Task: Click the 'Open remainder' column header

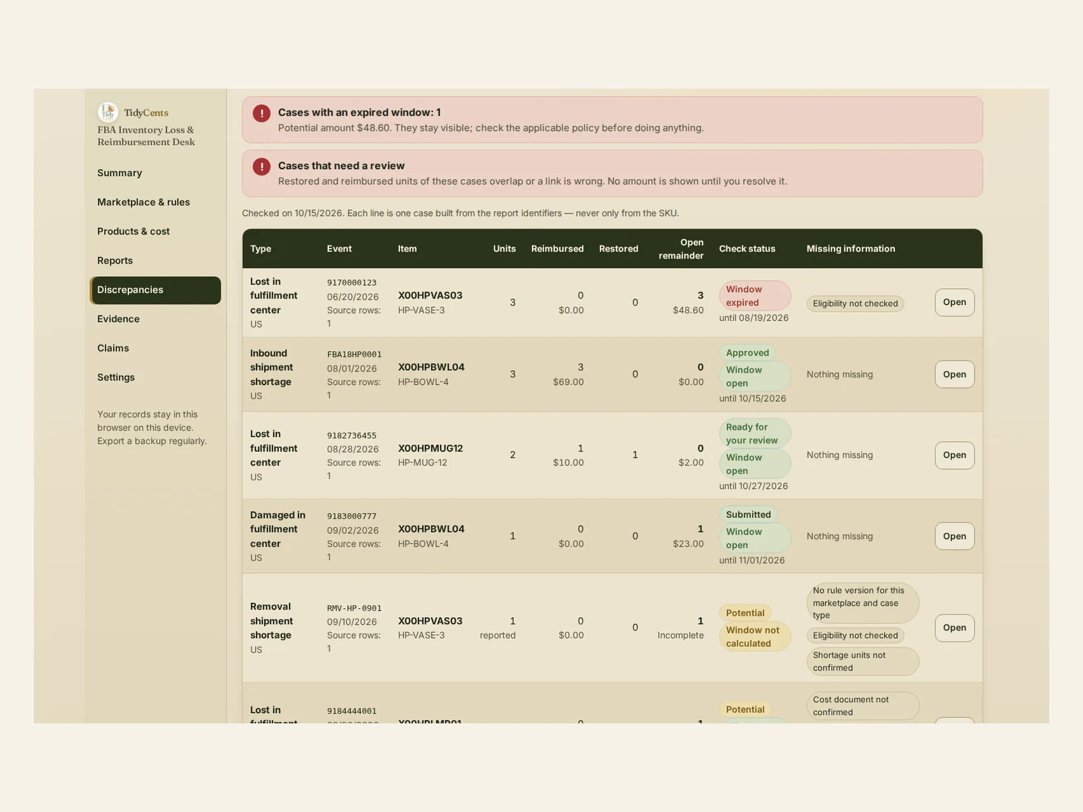Action: click(x=681, y=249)
